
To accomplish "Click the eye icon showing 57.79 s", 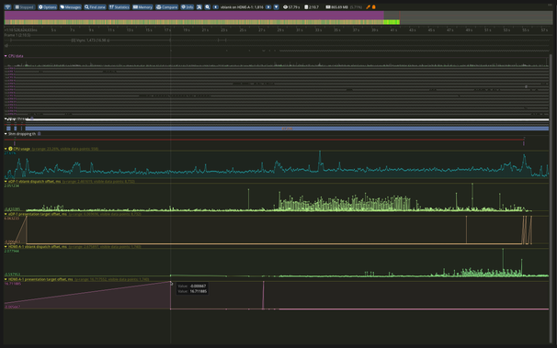I will pyautogui.click(x=285, y=7).
